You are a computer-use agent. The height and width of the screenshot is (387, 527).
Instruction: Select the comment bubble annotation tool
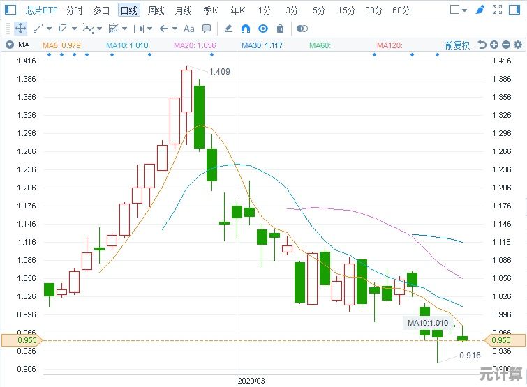pyautogui.click(x=207, y=29)
